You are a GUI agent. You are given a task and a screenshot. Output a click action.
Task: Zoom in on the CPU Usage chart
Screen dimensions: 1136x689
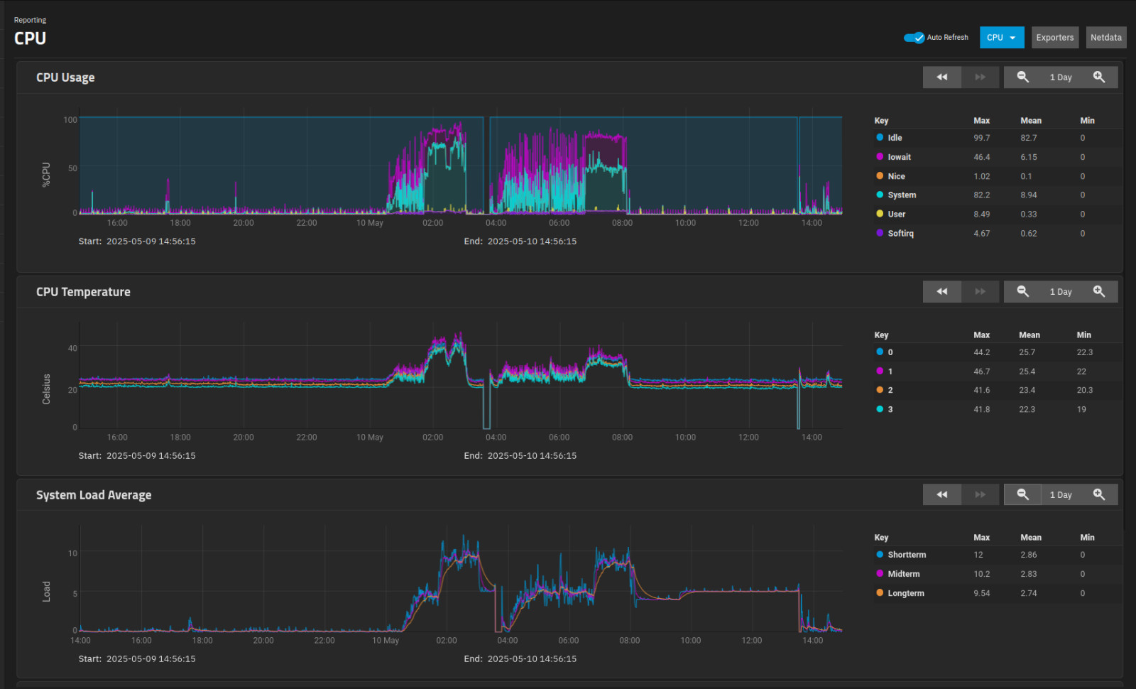[1099, 77]
